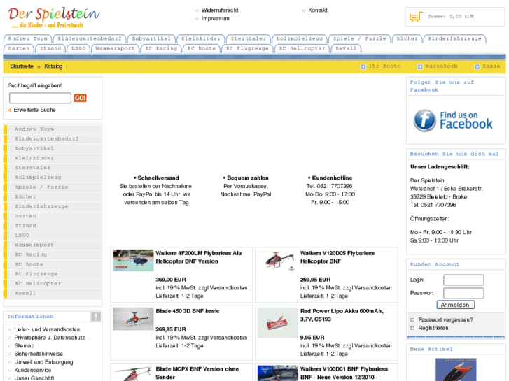Select Kleinkinder in the sidebar menu
Viewport: 509px width, 381px height.
pyautogui.click(x=54, y=158)
